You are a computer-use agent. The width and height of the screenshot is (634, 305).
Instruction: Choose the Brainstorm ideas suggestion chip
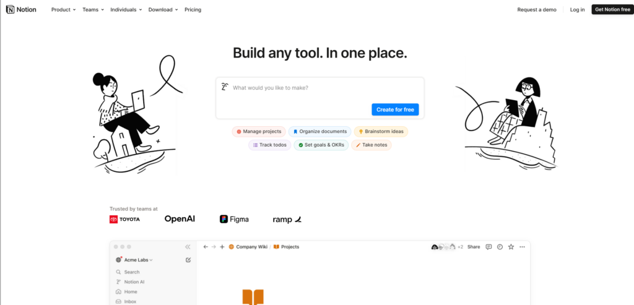[x=381, y=131]
